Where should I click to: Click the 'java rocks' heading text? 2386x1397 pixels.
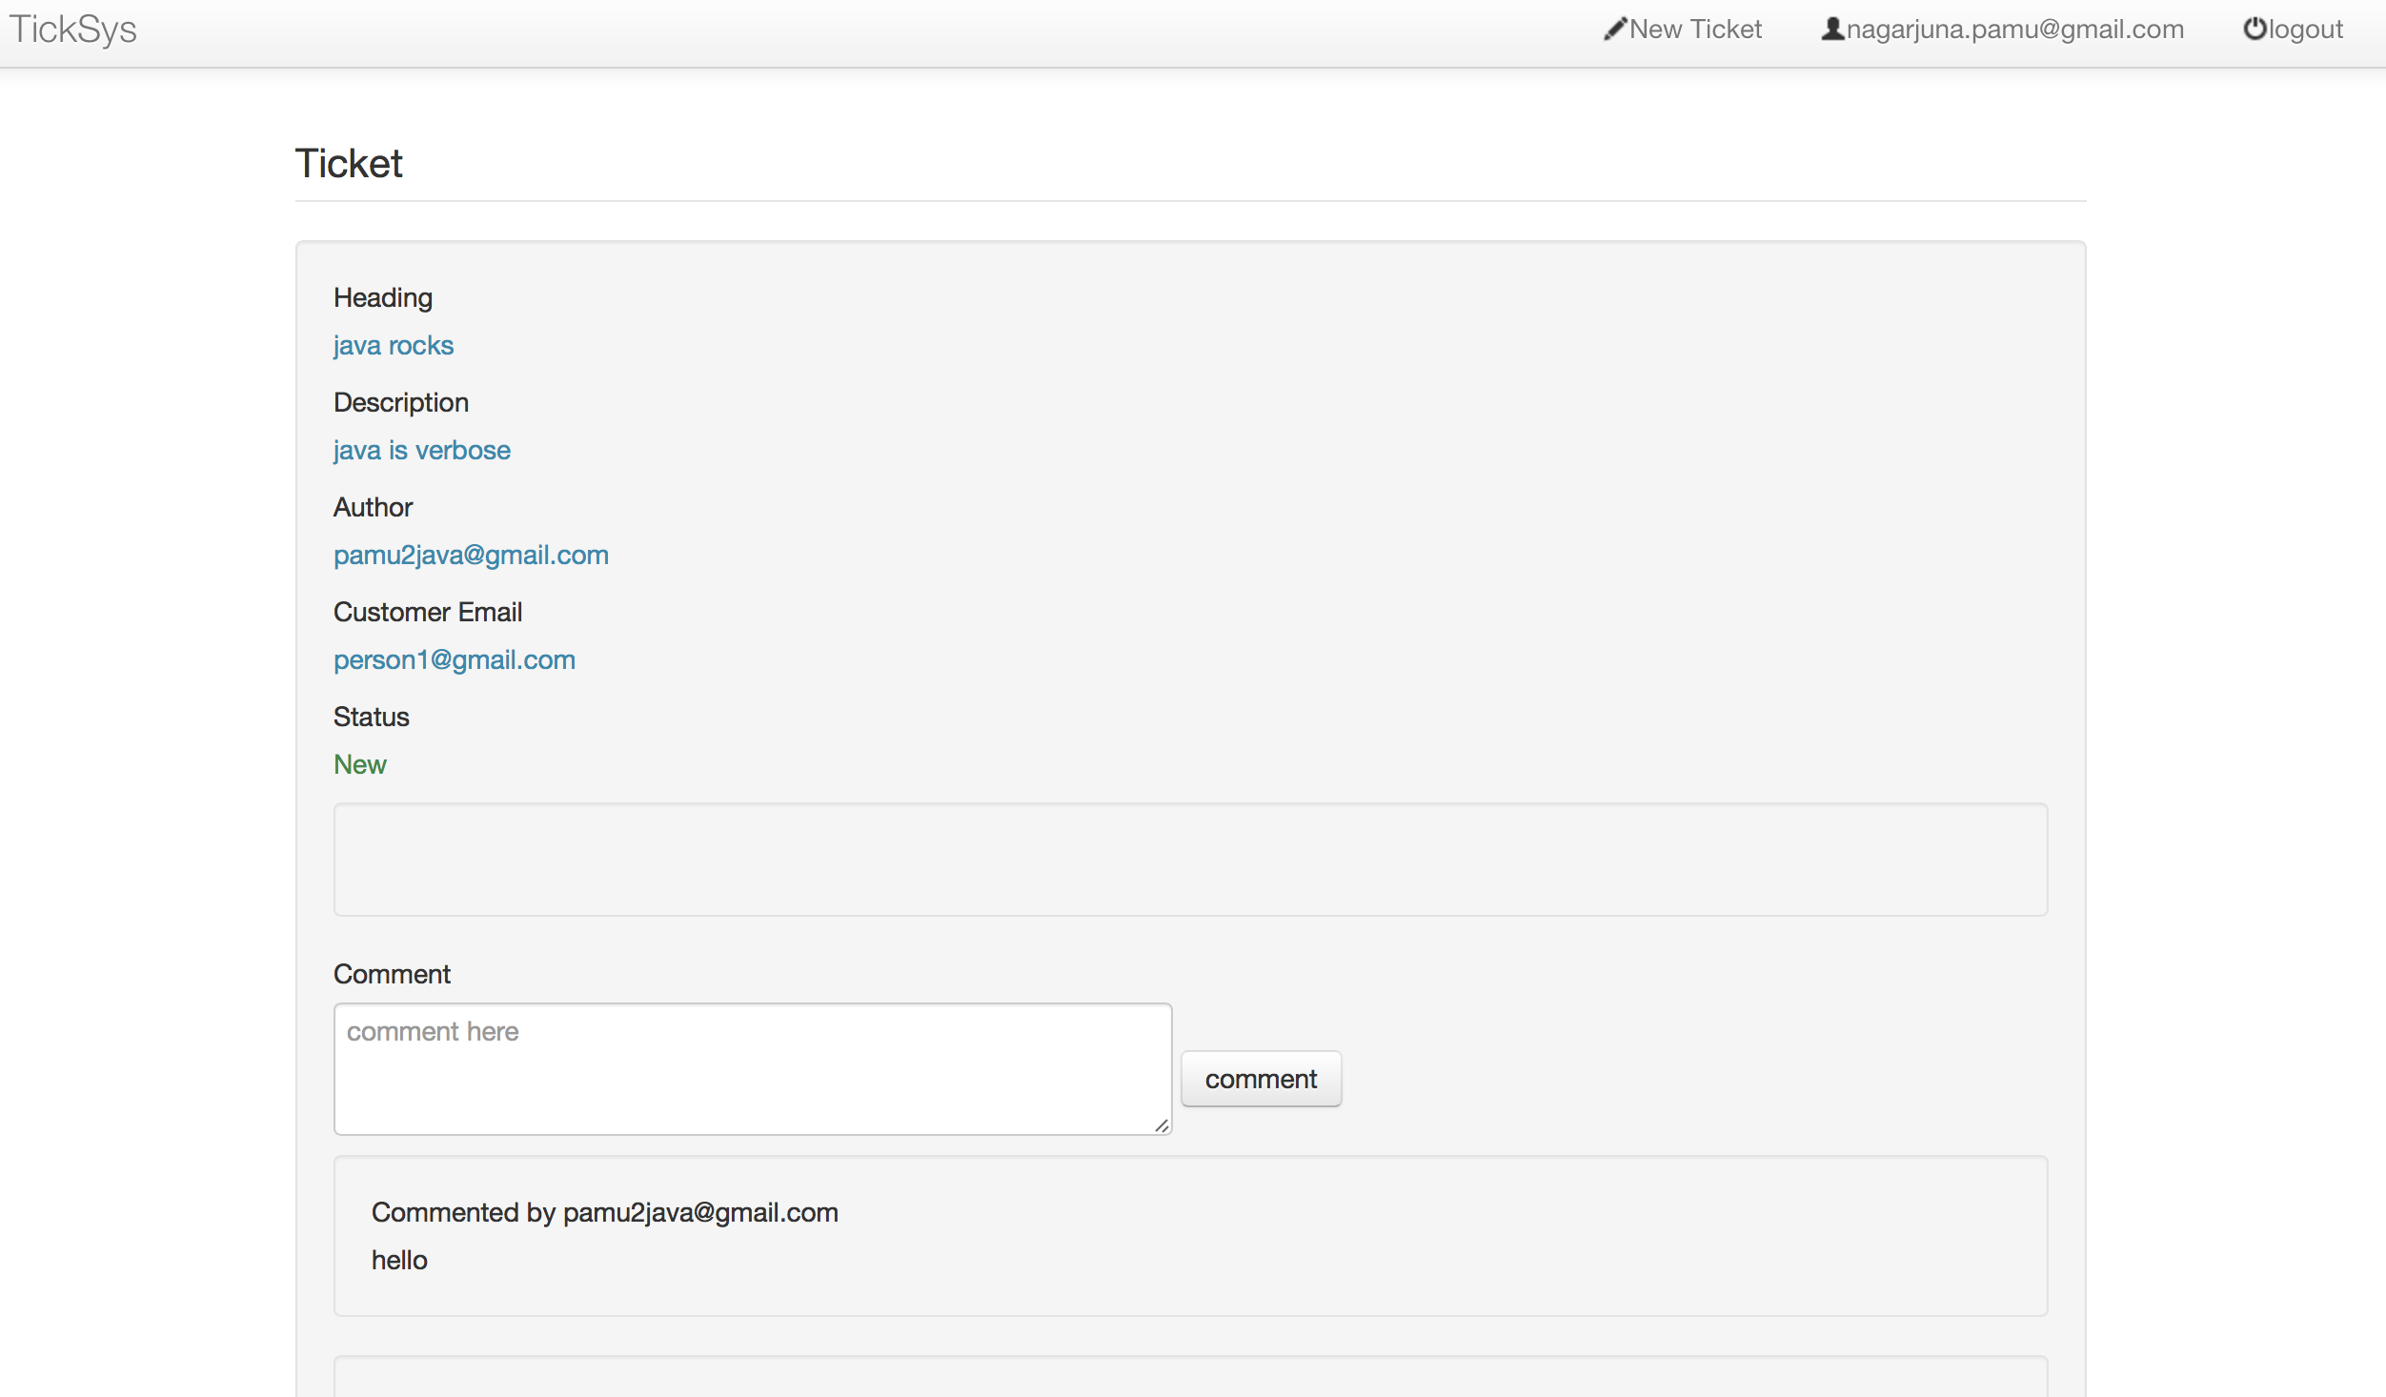[393, 345]
